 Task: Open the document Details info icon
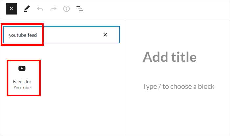(66, 9)
